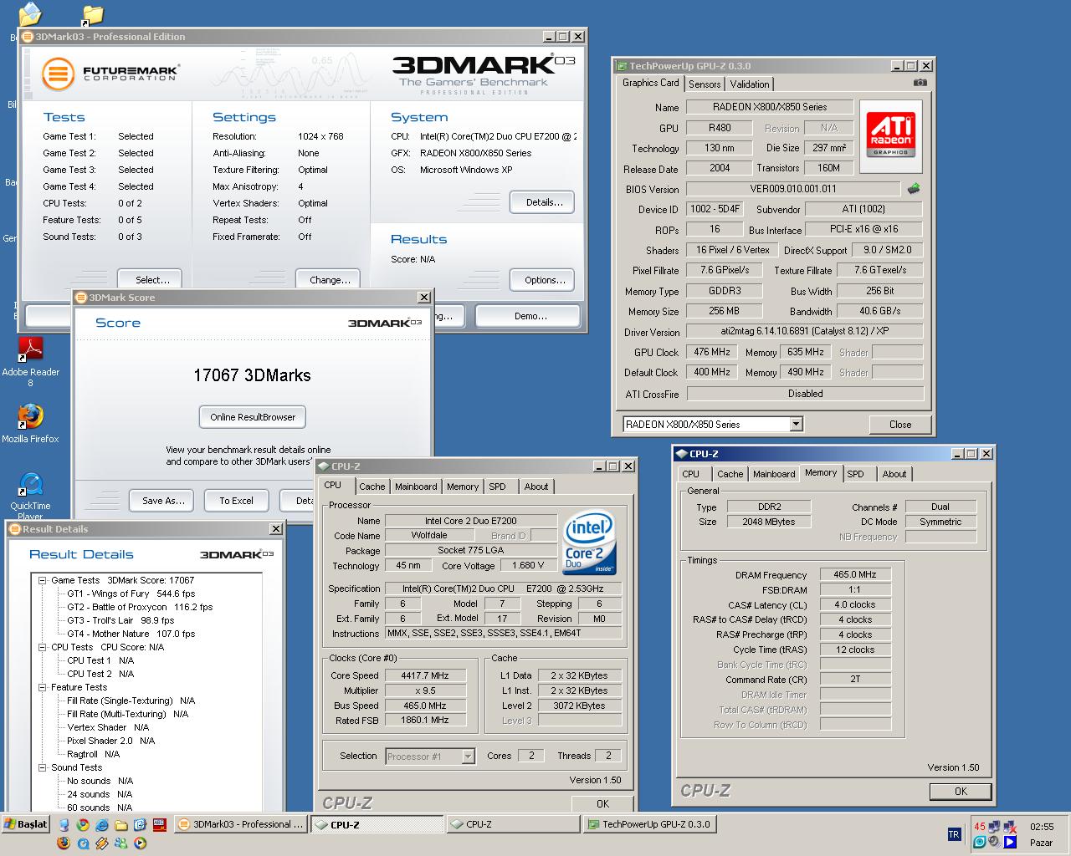This screenshot has height=856, width=1071.
Task: Select the Ragtroll result row
Action: coord(93,754)
